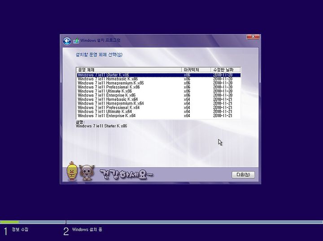Click x86 architecture cell of Professional K x86
The width and height of the screenshot is (323, 241).
187,87
